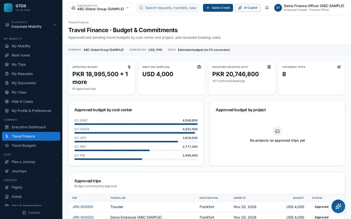Click the Executive Dashboard grid icon

7,127
